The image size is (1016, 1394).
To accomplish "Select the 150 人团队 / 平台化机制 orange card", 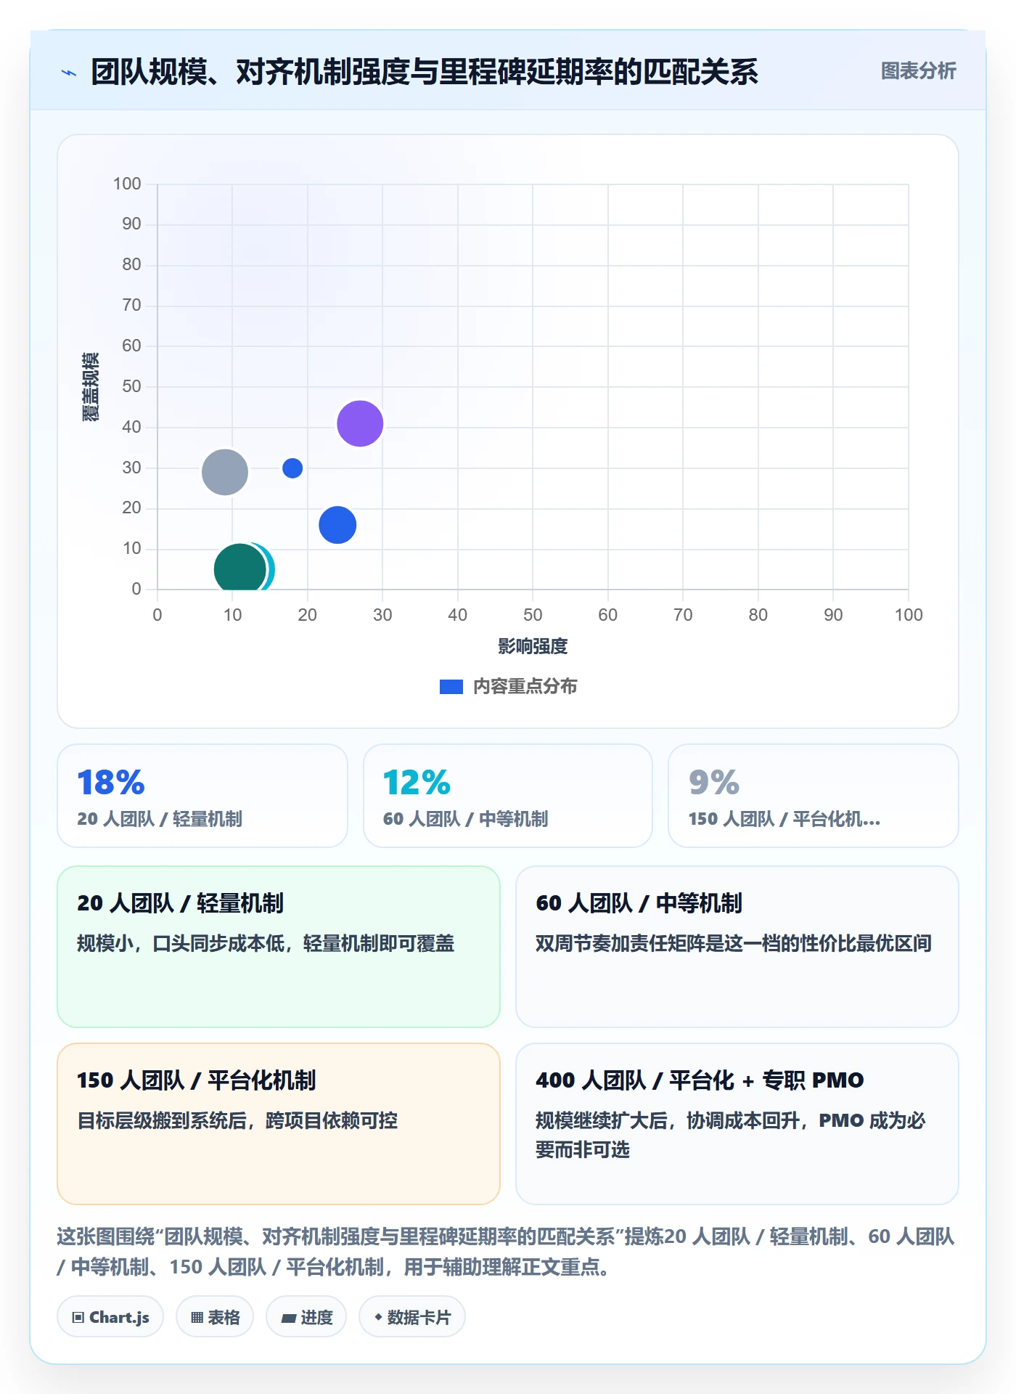I will tap(279, 1124).
